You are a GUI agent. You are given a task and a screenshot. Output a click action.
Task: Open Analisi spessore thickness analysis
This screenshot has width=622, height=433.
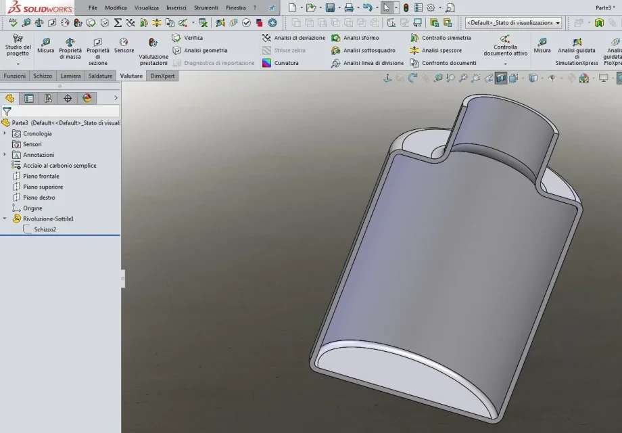435,51
